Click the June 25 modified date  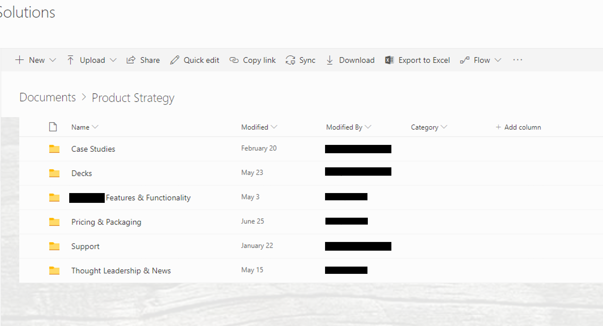(x=253, y=221)
